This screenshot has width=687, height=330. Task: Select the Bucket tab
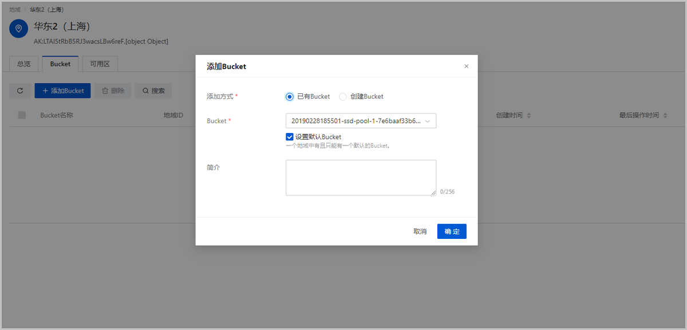60,64
